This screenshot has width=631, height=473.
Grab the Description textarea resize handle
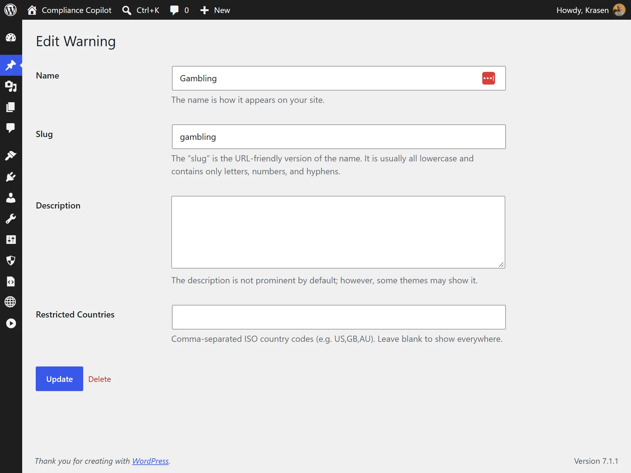[x=501, y=265]
